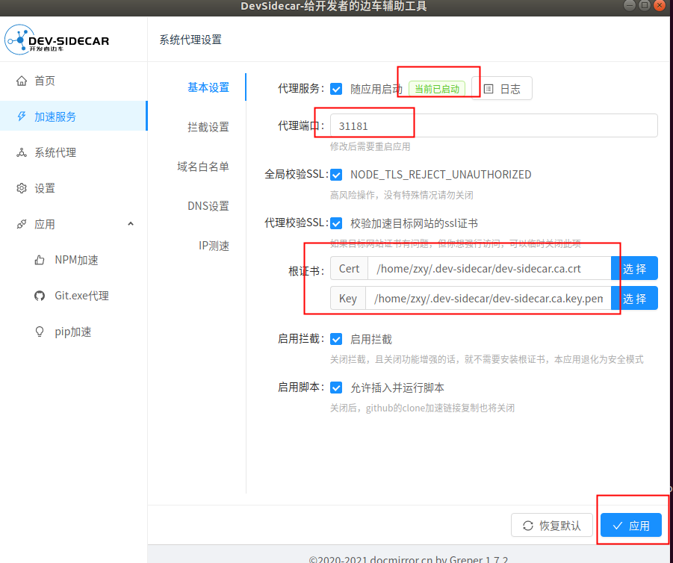Toggle NODE_TLS_REJECT_UNAUTHORIZED checkbox
This screenshot has width=673, height=563.
click(335, 174)
